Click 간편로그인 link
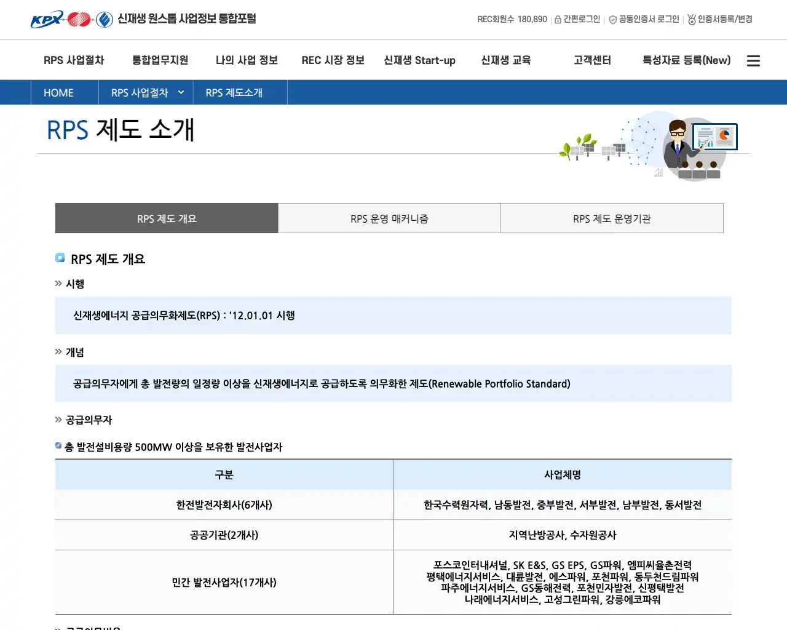 point(582,20)
